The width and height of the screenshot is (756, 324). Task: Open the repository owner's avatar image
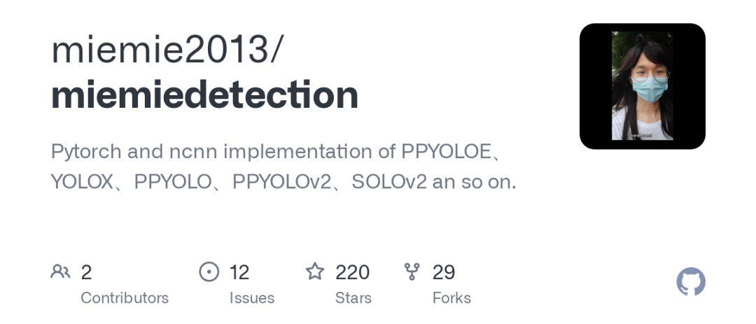pos(643,86)
